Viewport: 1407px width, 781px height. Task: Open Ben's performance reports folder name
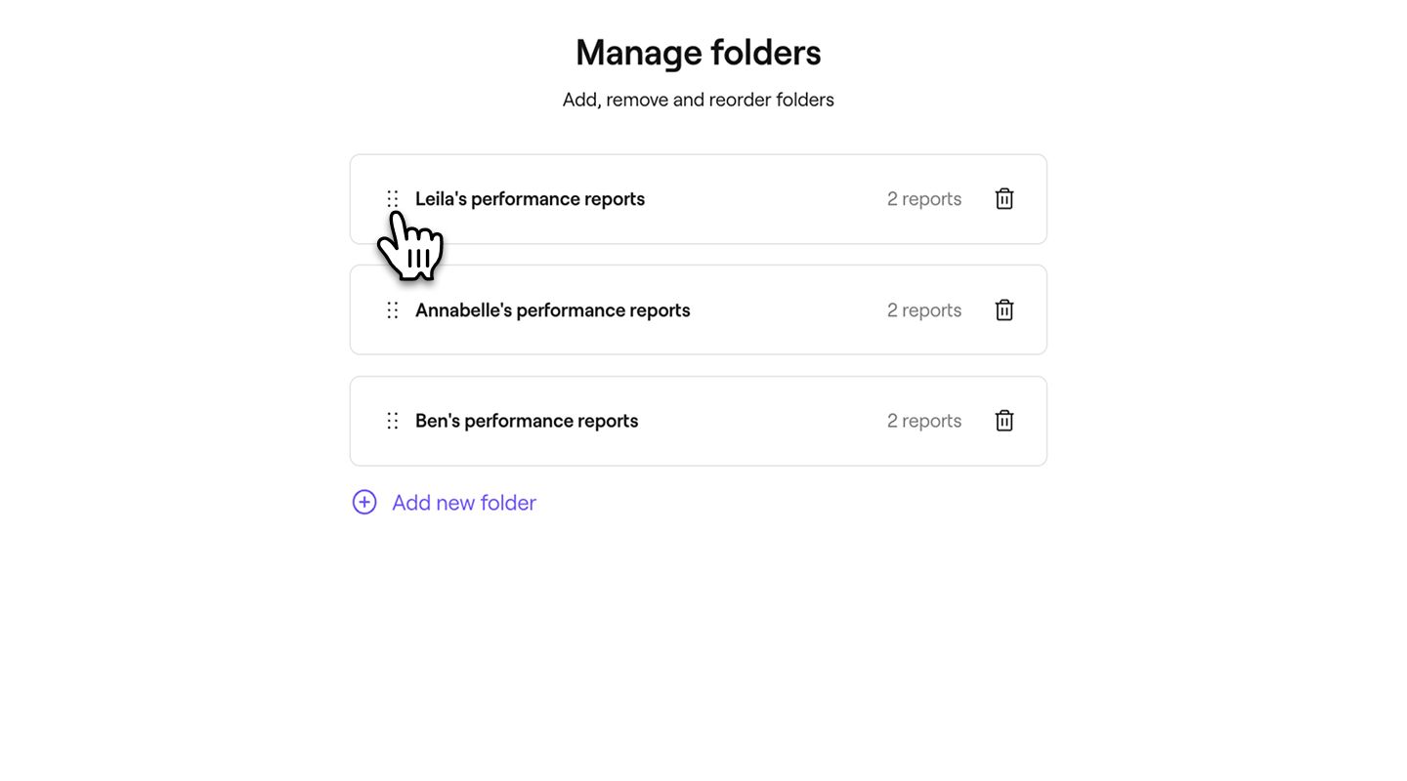point(527,421)
